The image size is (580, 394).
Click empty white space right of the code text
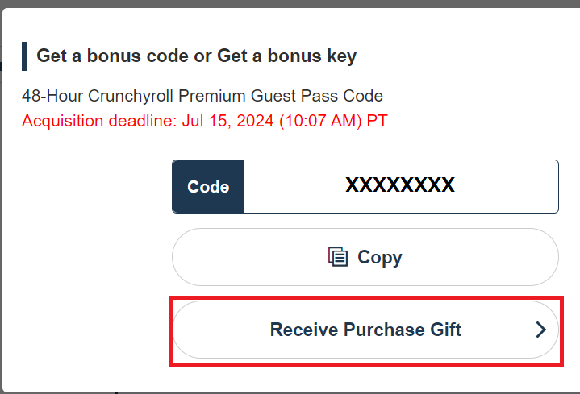pos(506,186)
